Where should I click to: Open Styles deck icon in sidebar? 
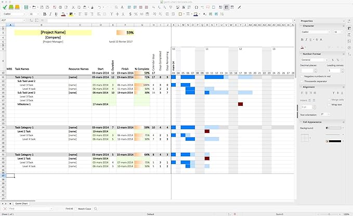click(349, 35)
